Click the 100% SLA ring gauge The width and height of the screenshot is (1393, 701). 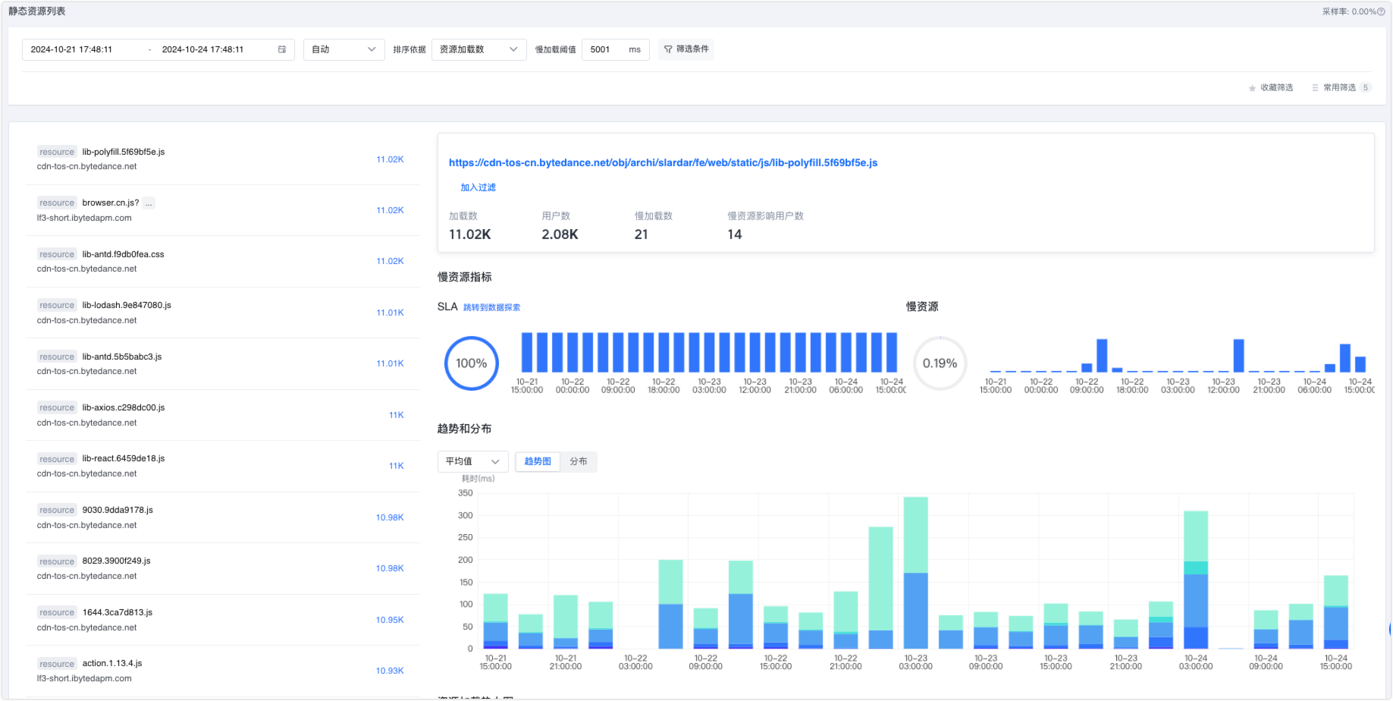[472, 363]
